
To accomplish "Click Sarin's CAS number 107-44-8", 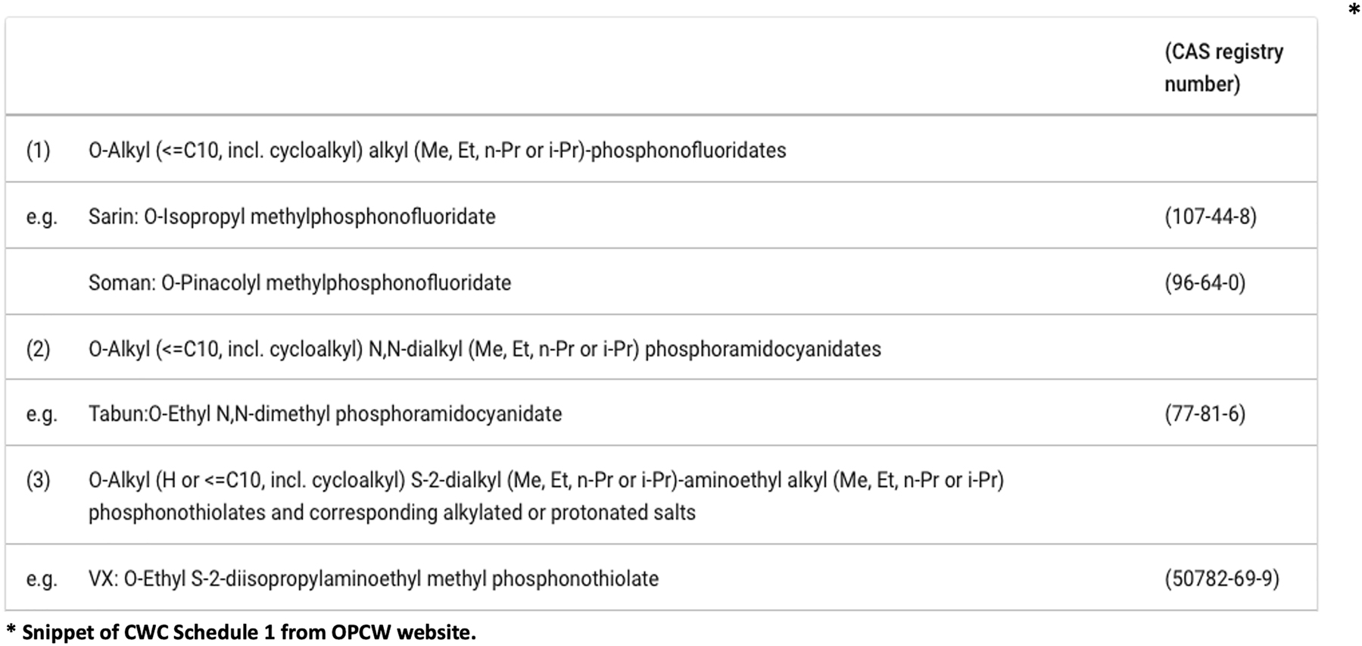I will (1210, 217).
